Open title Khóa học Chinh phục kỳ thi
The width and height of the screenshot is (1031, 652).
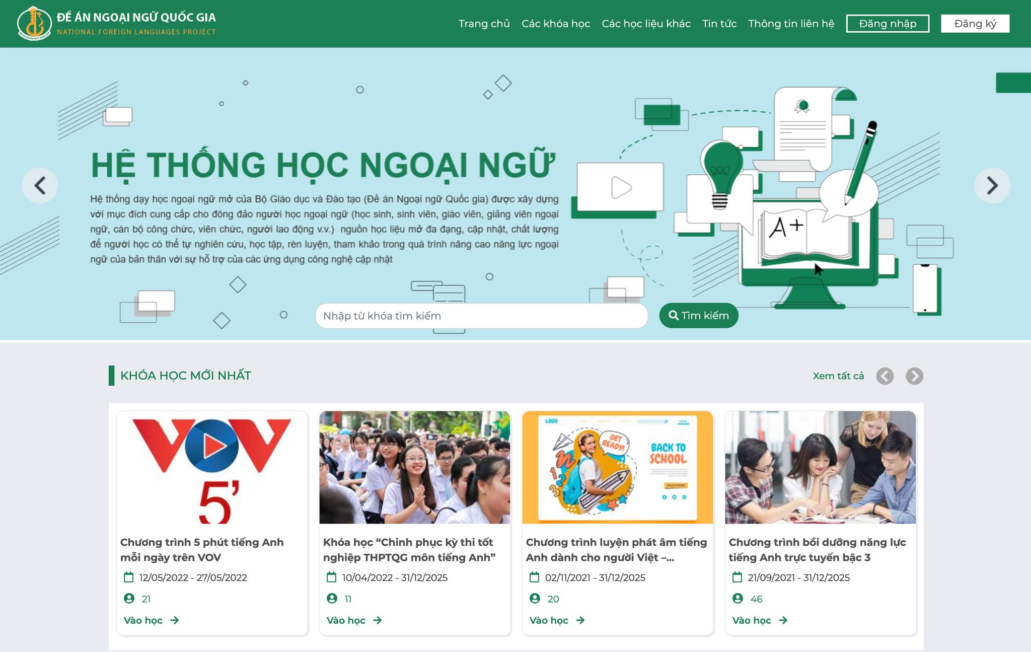coord(409,550)
